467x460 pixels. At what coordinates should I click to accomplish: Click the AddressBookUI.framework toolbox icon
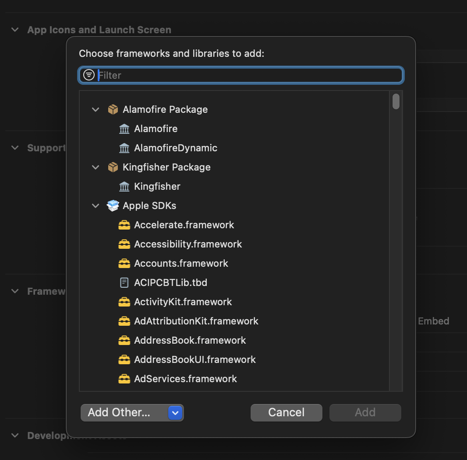[124, 359]
